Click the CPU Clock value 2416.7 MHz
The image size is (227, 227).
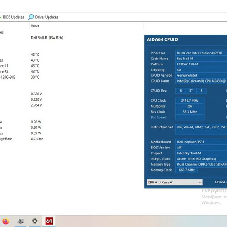(x=190, y=100)
